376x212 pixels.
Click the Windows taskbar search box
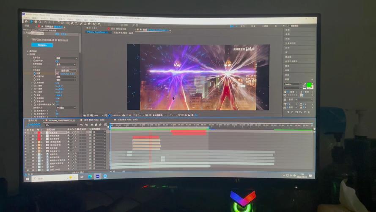pyautogui.click(x=55, y=178)
